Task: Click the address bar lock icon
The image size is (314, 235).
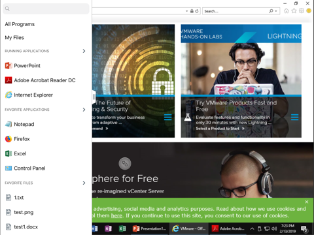Action: tap(192, 11)
